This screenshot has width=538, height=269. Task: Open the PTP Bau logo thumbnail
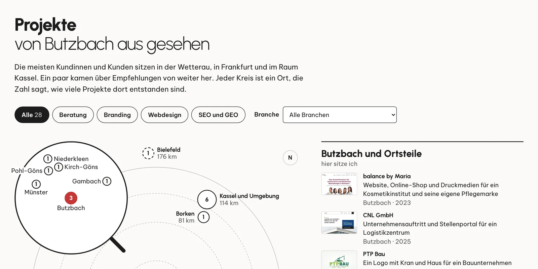click(339, 260)
